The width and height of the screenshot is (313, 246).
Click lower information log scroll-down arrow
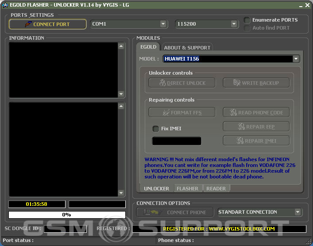coord(121,193)
